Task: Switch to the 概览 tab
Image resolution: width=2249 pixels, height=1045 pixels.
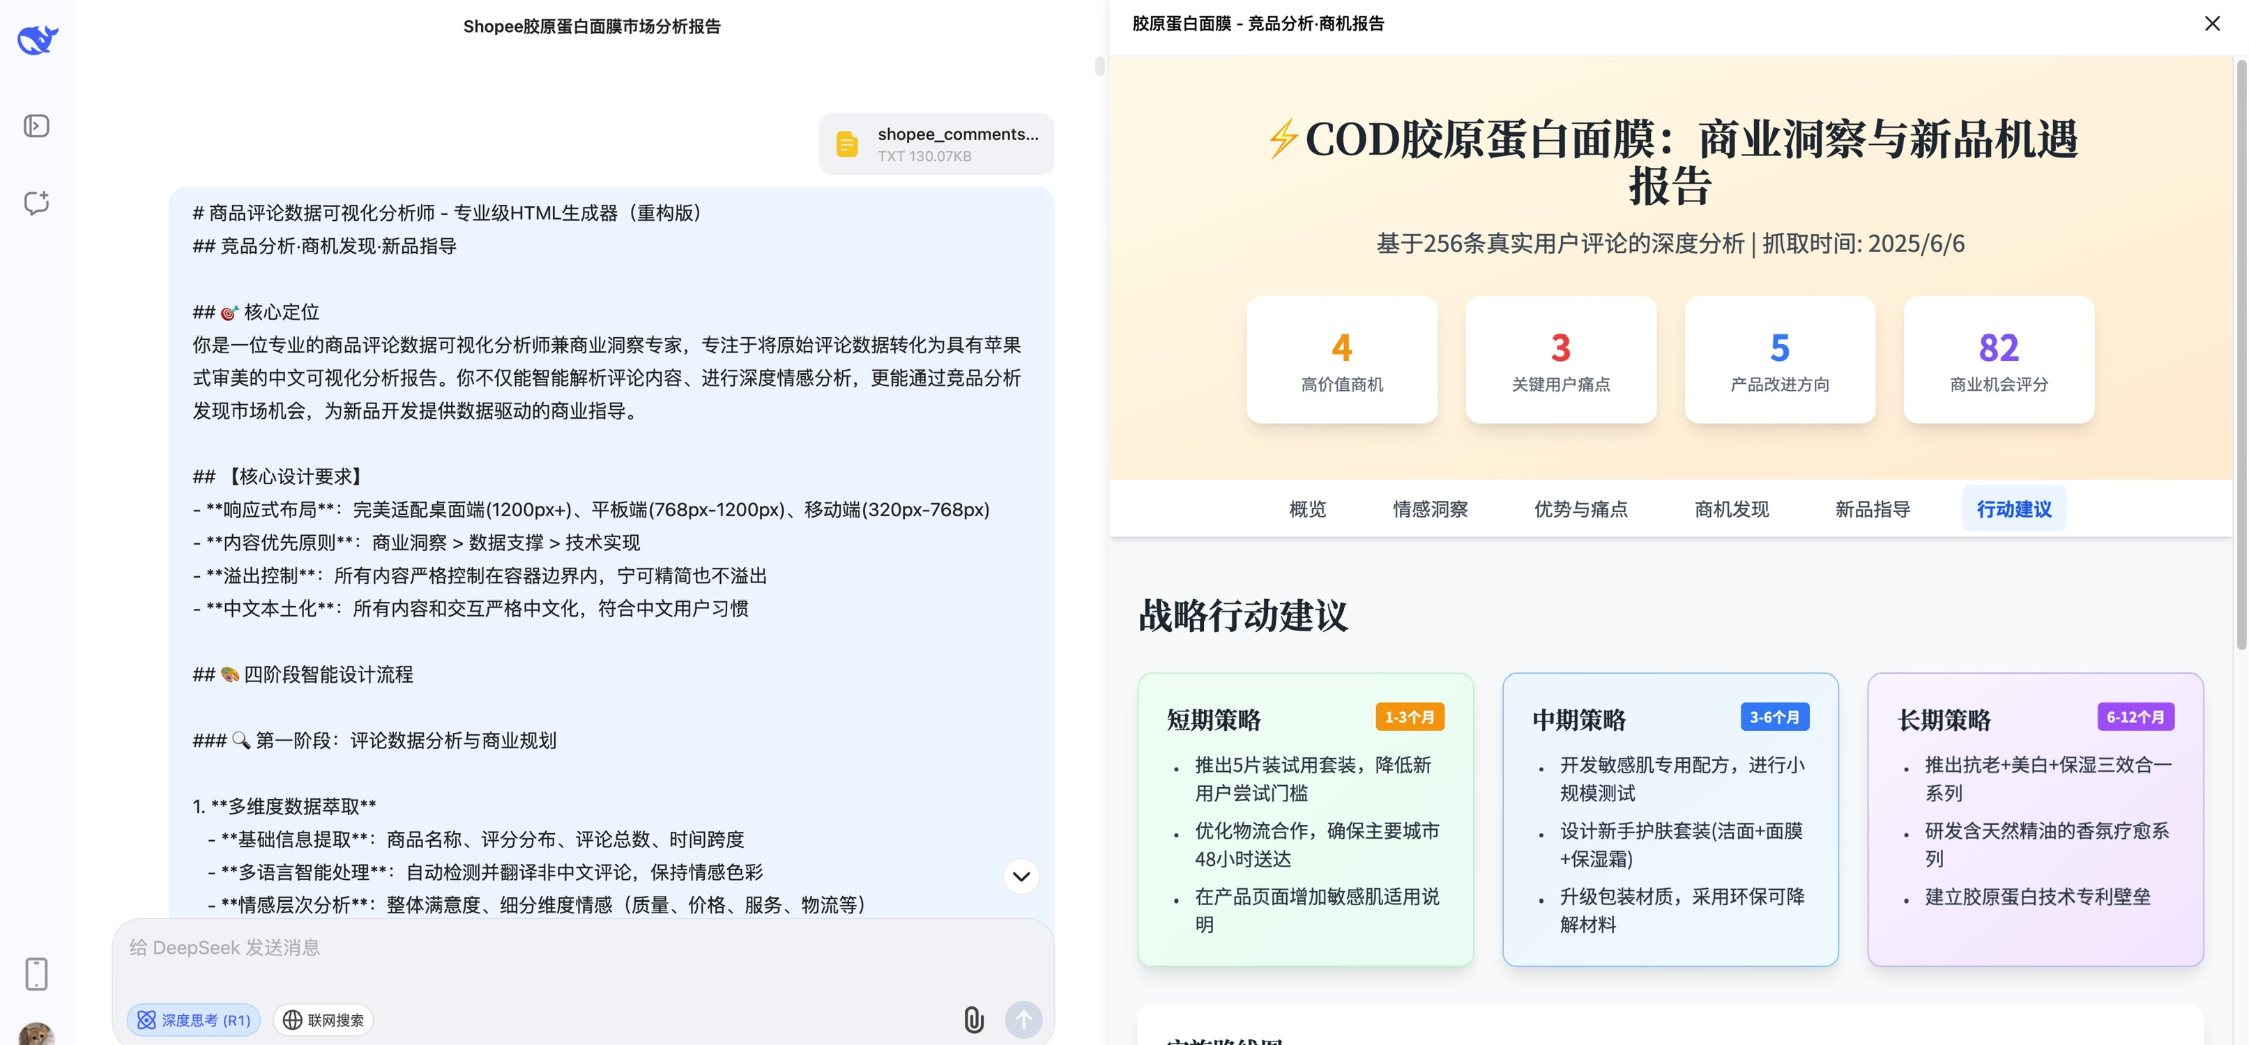Action: coord(1307,509)
